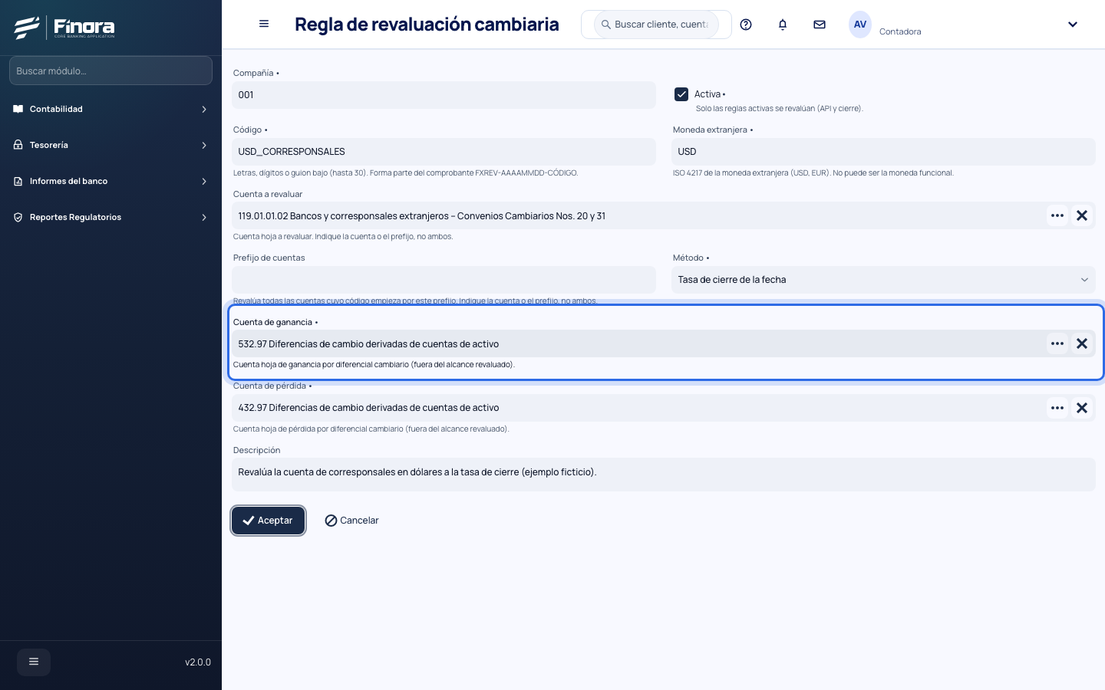This screenshot has width=1105, height=690.
Task: Click the Código field
Action: 444,152
